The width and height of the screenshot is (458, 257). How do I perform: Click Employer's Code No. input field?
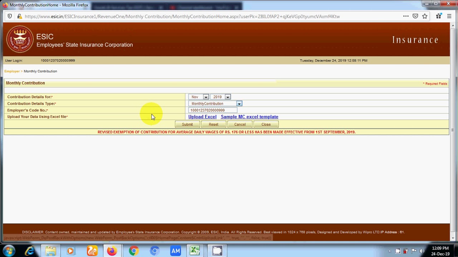pyautogui.click(x=213, y=110)
